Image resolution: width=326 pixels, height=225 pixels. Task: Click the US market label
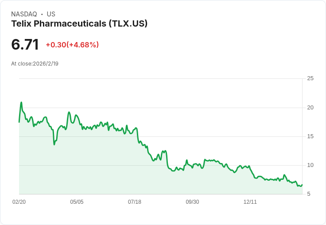(51, 14)
